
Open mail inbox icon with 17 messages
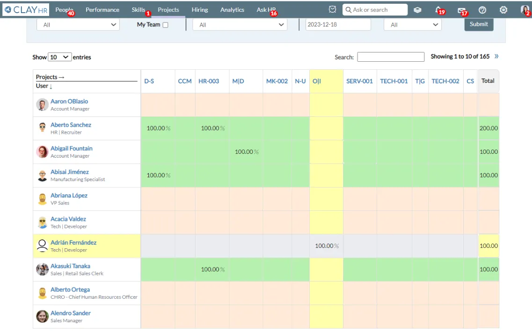click(x=462, y=11)
